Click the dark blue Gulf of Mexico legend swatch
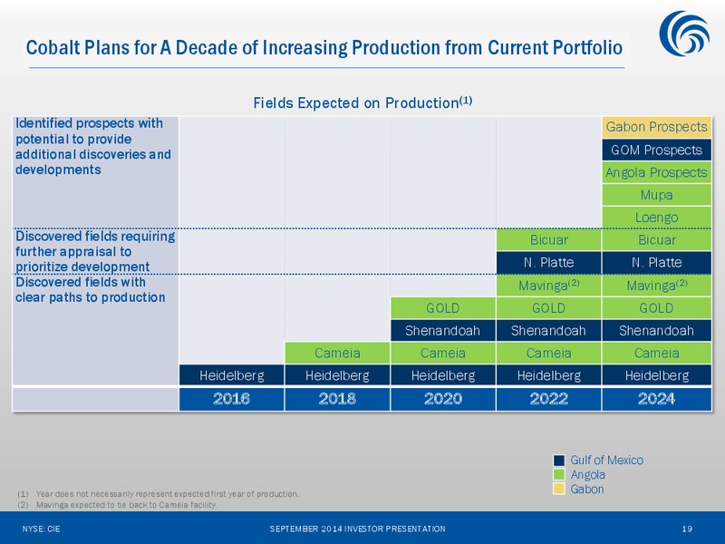The image size is (725, 544). pos(559,461)
